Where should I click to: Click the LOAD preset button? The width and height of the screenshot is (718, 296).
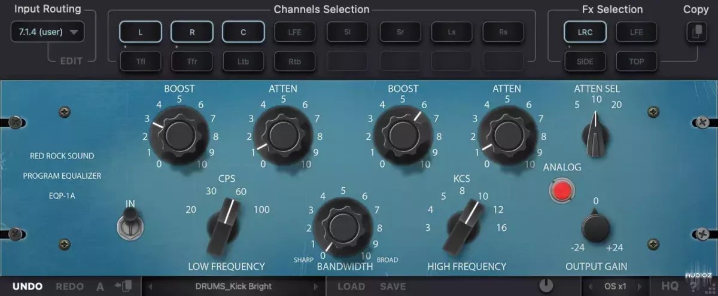coord(351,286)
